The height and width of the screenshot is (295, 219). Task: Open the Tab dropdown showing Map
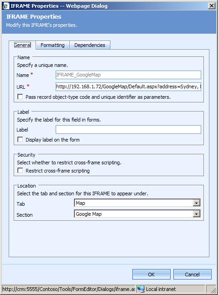tap(137, 203)
